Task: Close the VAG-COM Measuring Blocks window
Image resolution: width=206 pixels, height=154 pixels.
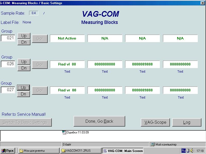Action: click(x=202, y=3)
